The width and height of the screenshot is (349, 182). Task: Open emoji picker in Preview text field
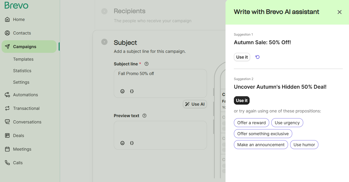pos(122,143)
